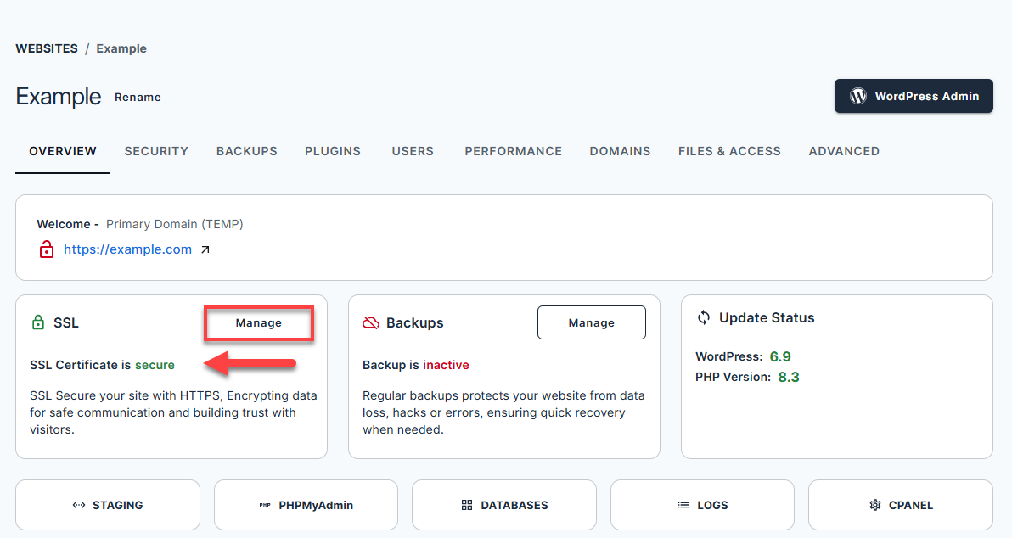
Task: Switch to the Security tab
Action: tap(156, 151)
